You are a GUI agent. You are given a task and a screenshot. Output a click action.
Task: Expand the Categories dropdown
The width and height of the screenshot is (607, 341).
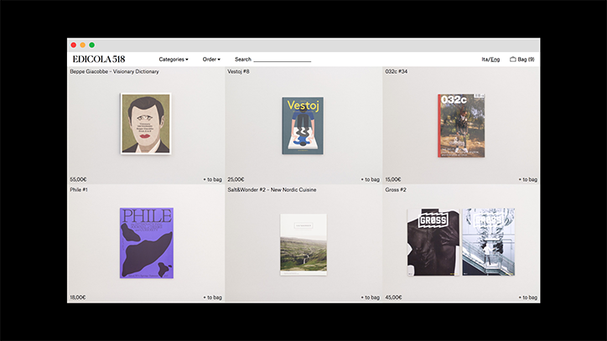tap(174, 59)
